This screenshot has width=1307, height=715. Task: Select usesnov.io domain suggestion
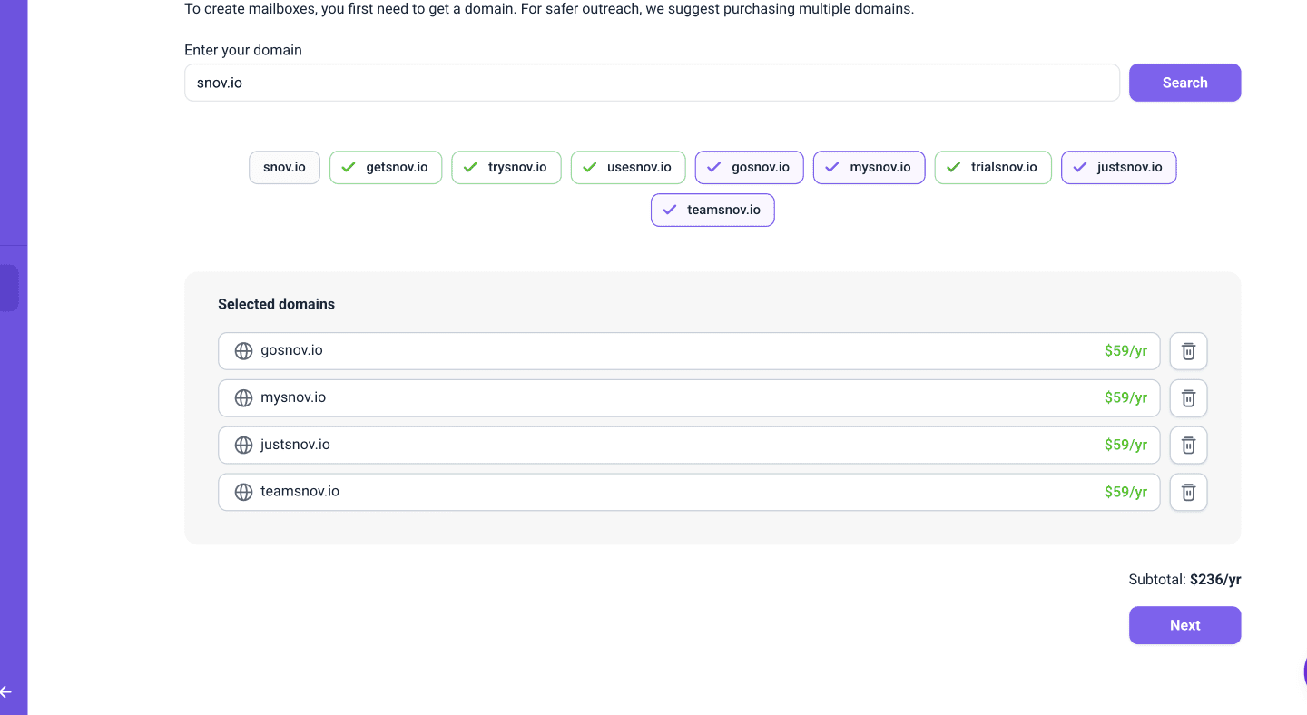[627, 168]
